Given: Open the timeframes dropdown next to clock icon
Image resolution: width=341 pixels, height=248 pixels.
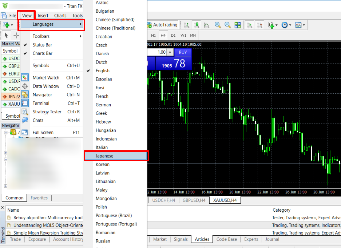Looking at the screenshot, I should point(289,25).
